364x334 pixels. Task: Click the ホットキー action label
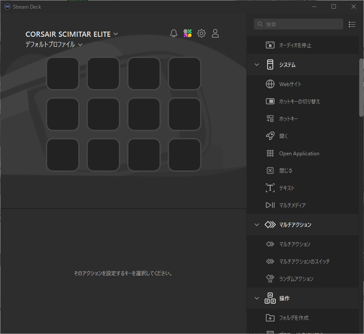(288, 119)
